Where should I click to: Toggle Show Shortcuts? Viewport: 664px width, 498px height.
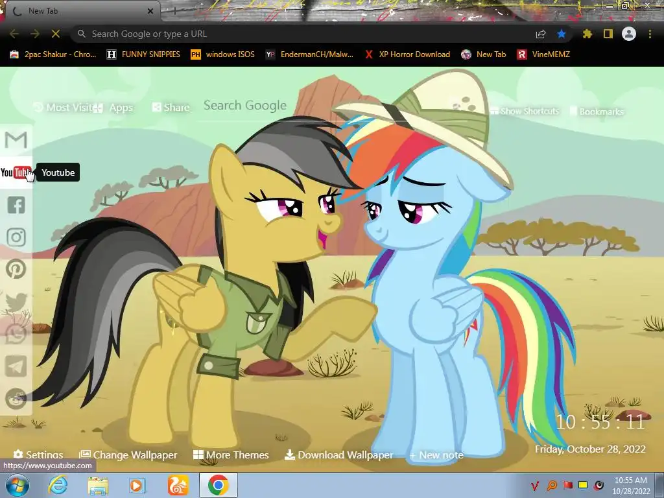[525, 112]
